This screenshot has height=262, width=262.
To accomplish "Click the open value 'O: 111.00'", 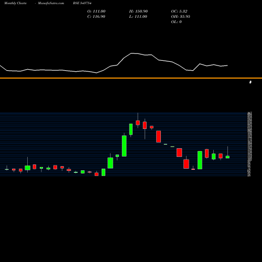I will click(x=96, y=12).
